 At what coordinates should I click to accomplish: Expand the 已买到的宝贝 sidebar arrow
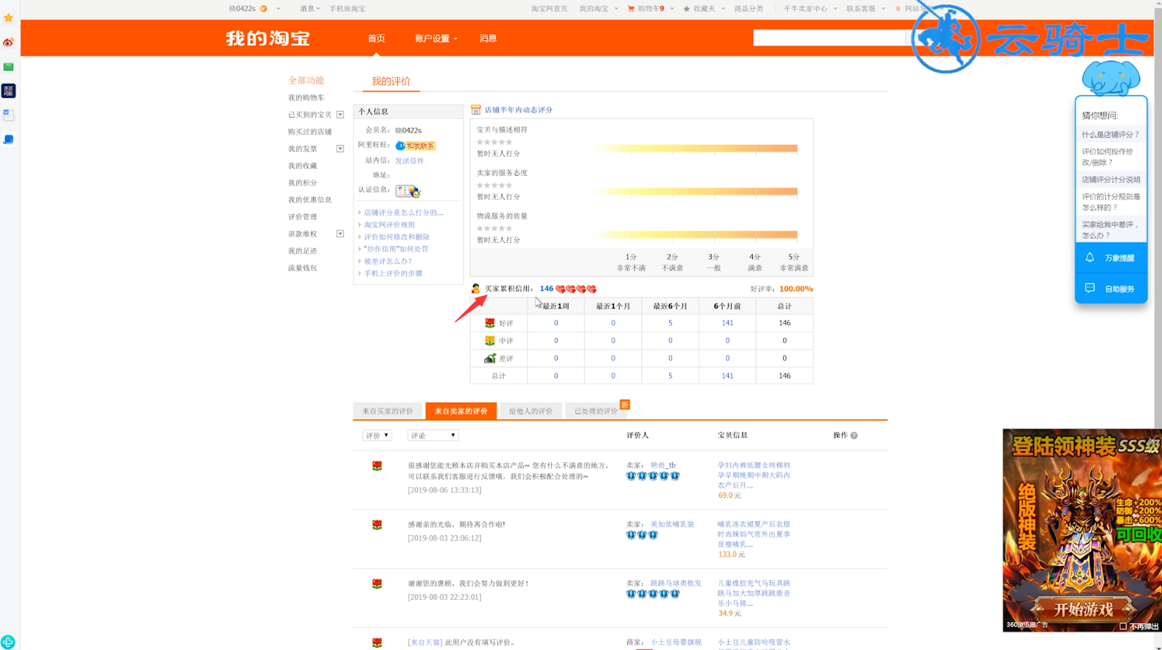340,115
